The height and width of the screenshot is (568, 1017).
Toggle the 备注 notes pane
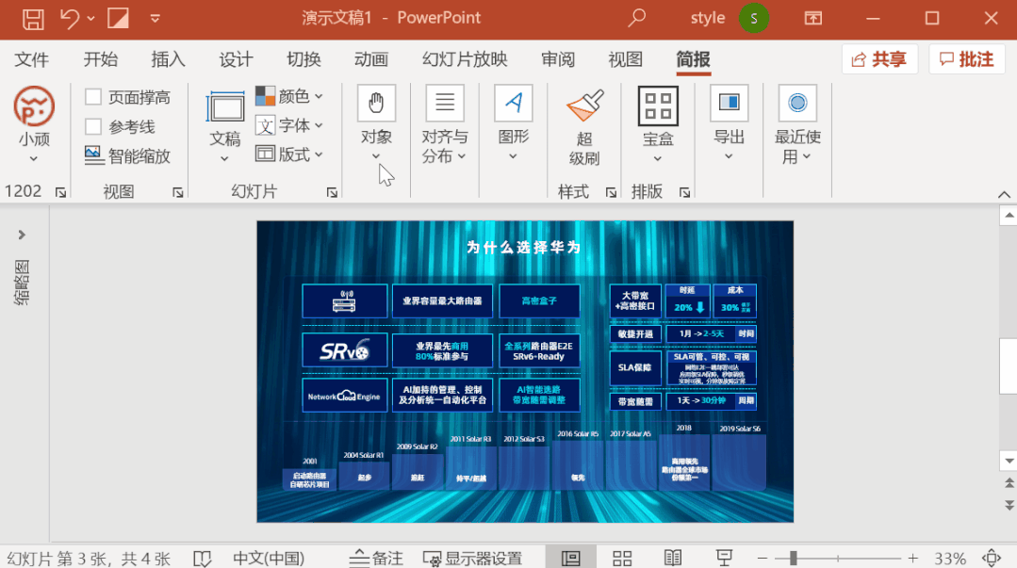point(376,559)
